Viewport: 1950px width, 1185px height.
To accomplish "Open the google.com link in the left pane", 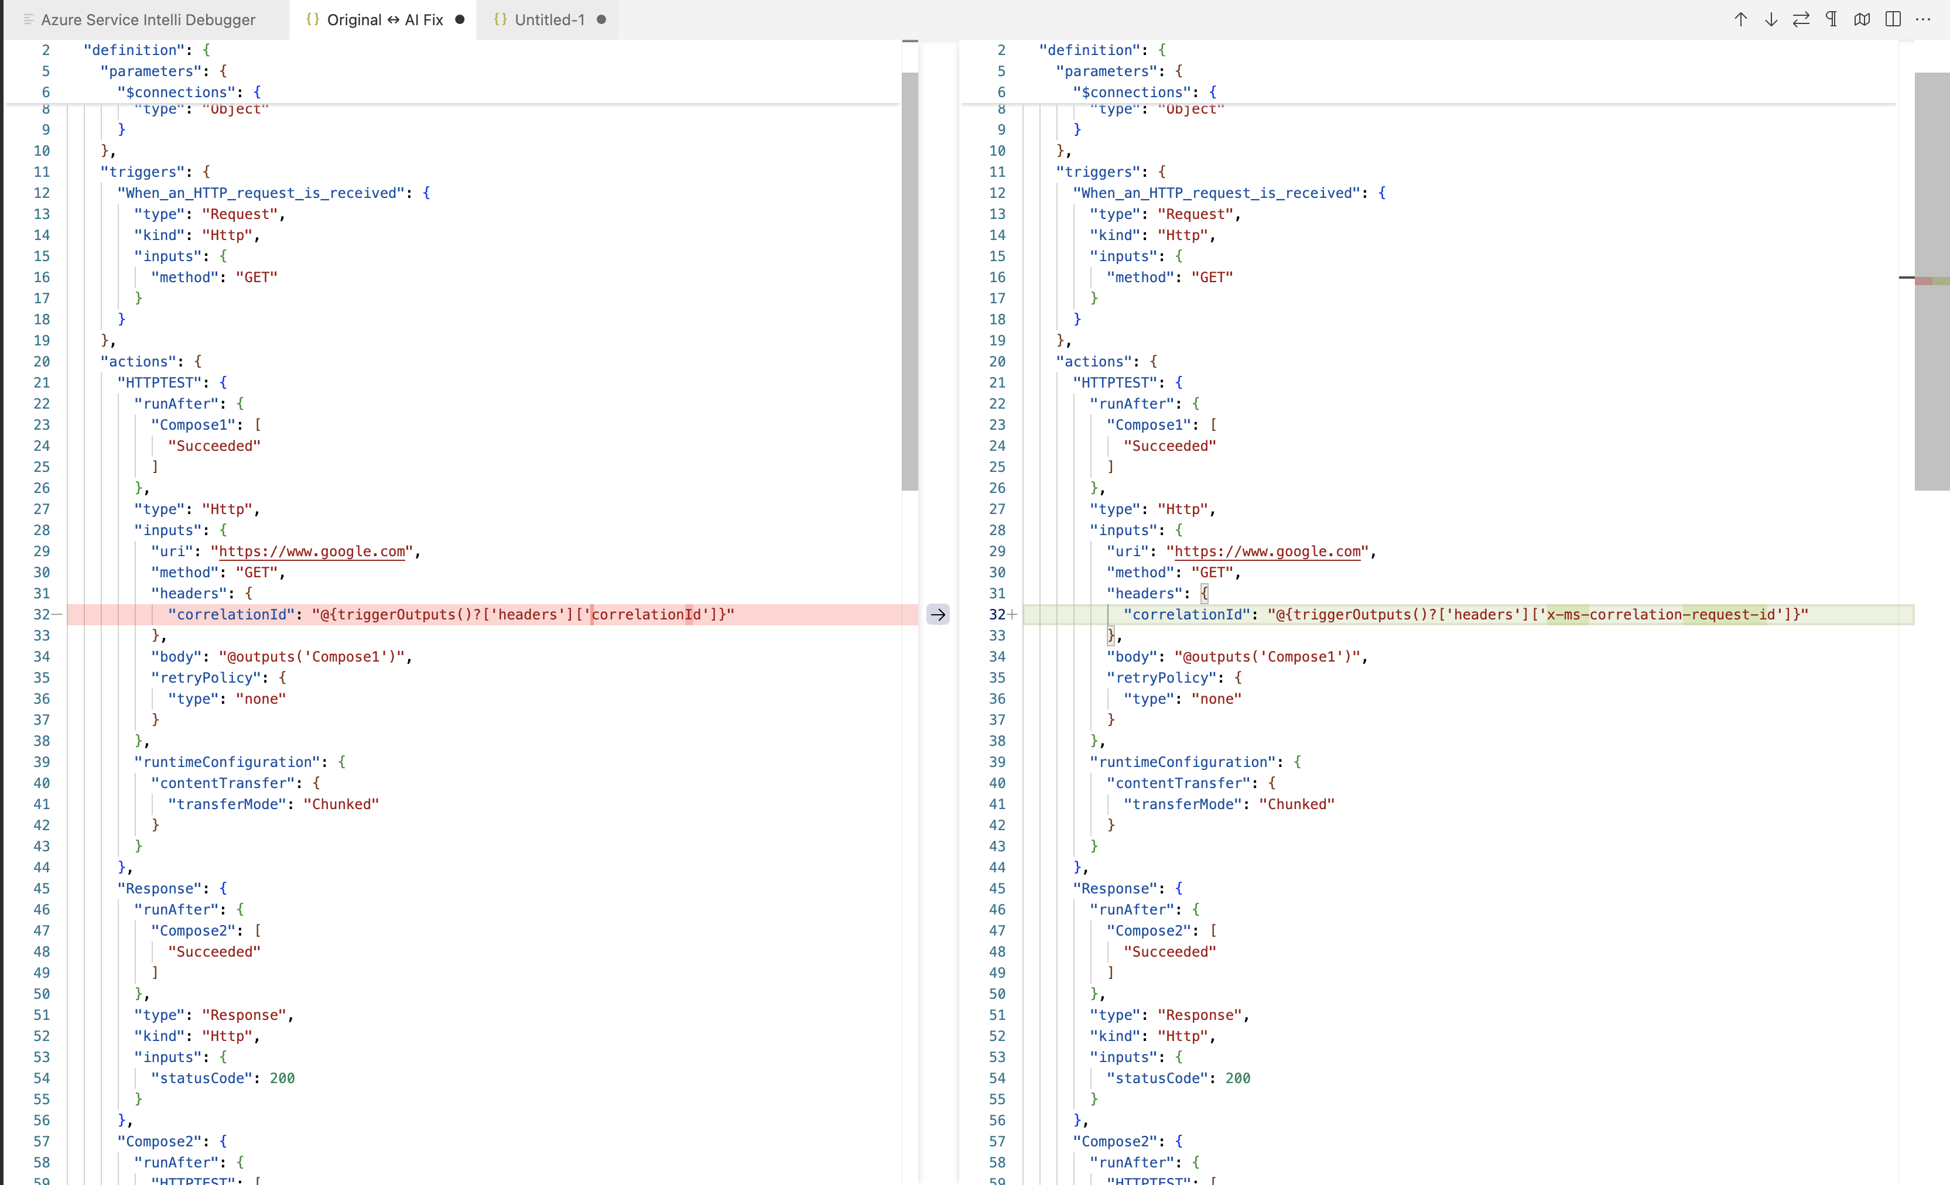I will coord(312,552).
